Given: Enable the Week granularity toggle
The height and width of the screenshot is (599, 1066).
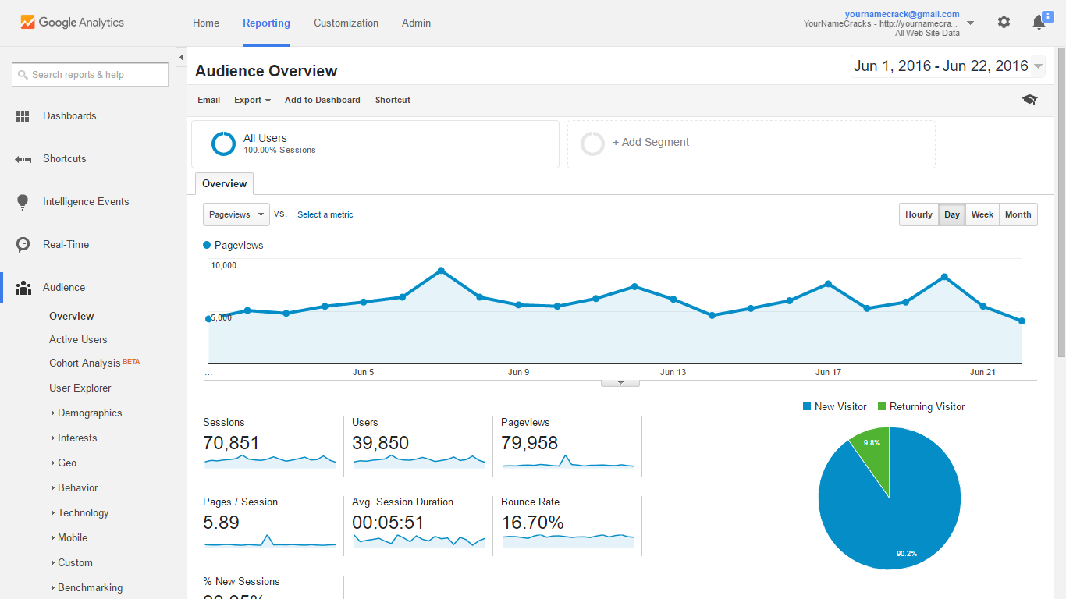Looking at the screenshot, I should [x=982, y=214].
